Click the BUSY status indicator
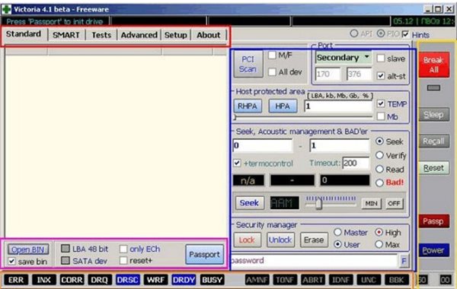Image resolution: width=457 pixels, height=289 pixels. click(x=212, y=280)
